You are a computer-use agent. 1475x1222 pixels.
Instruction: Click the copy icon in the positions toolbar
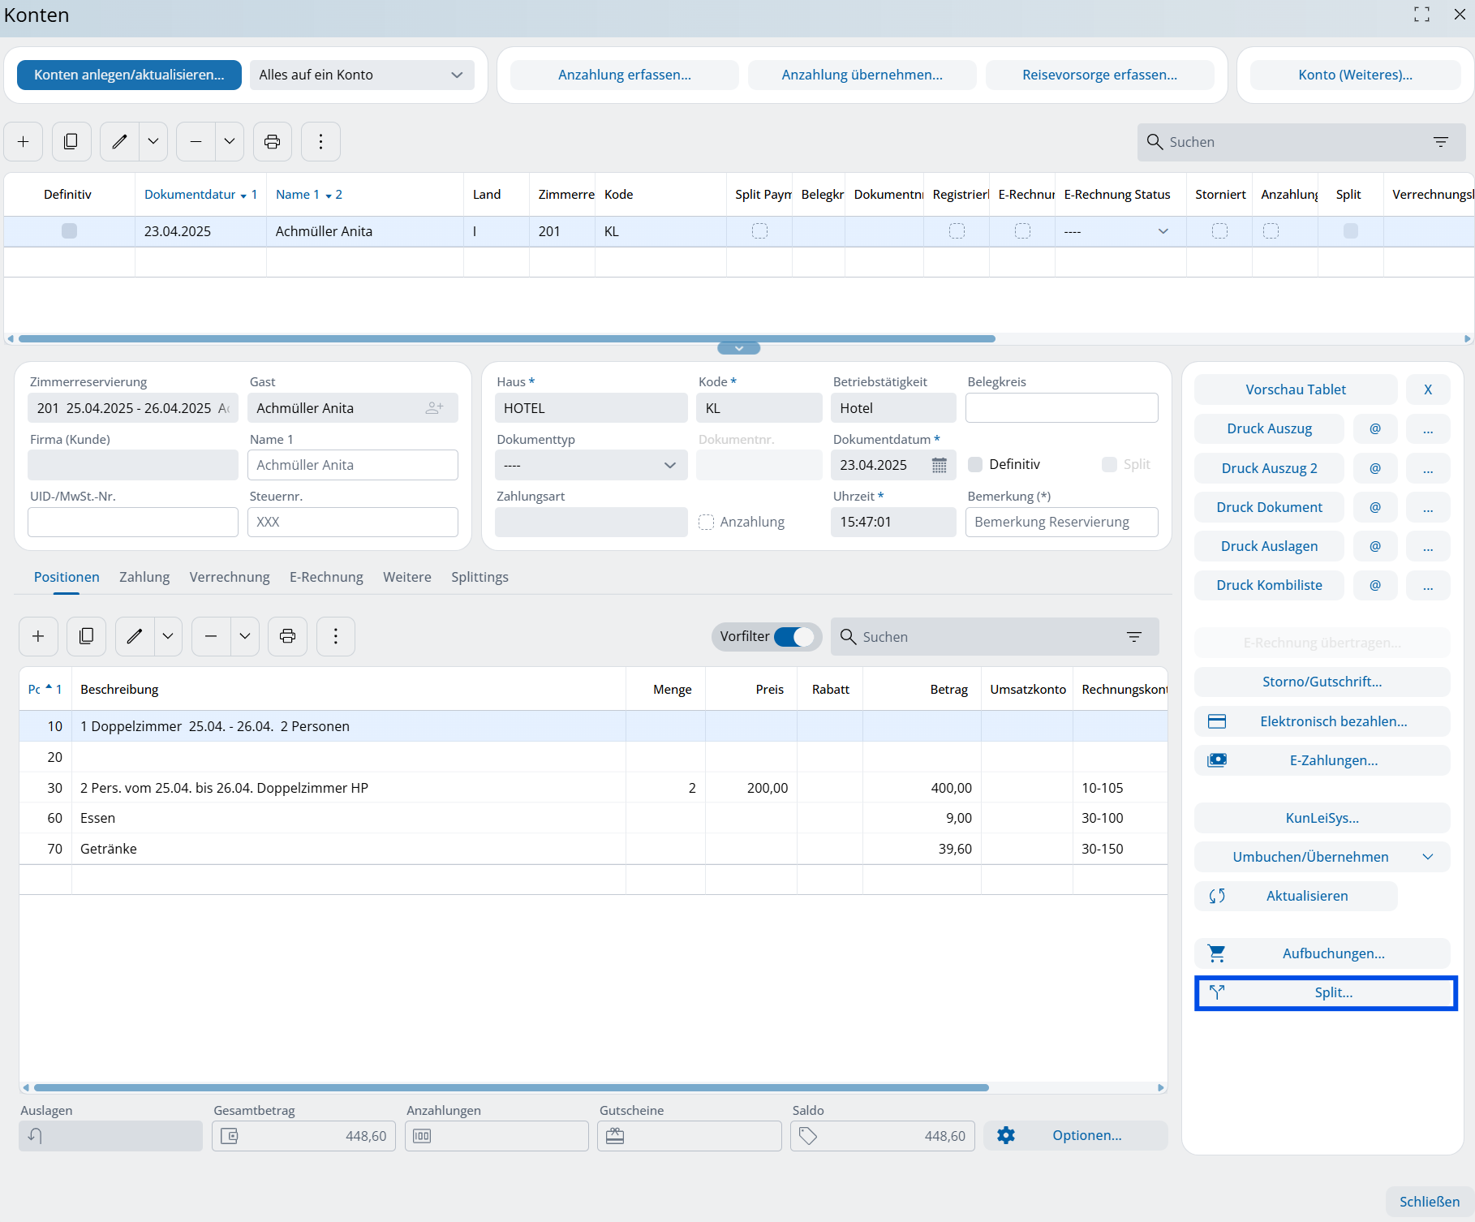point(86,636)
